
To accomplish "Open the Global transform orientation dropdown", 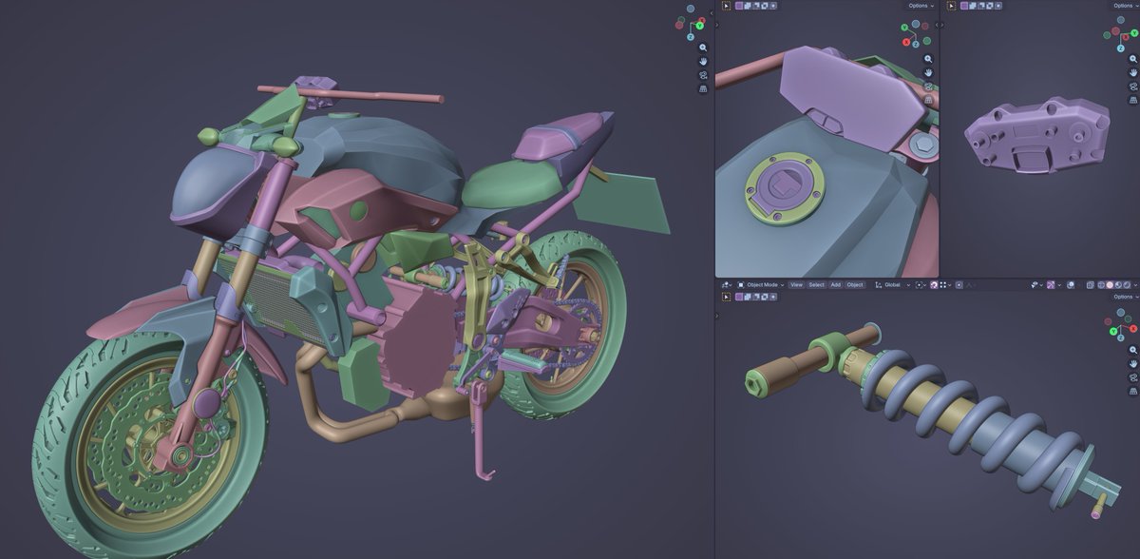I will [x=893, y=284].
